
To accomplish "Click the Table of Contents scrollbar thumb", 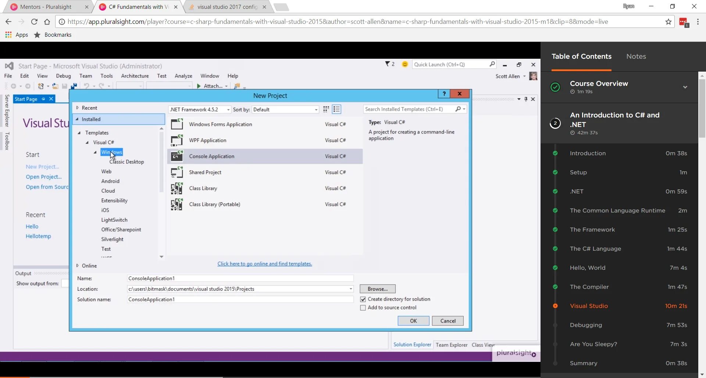I will click(x=702, y=108).
